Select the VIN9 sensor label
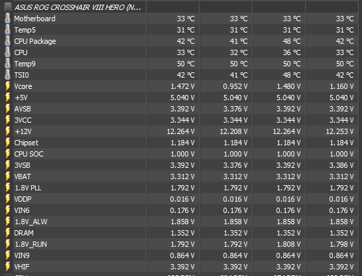 [x=22, y=255]
